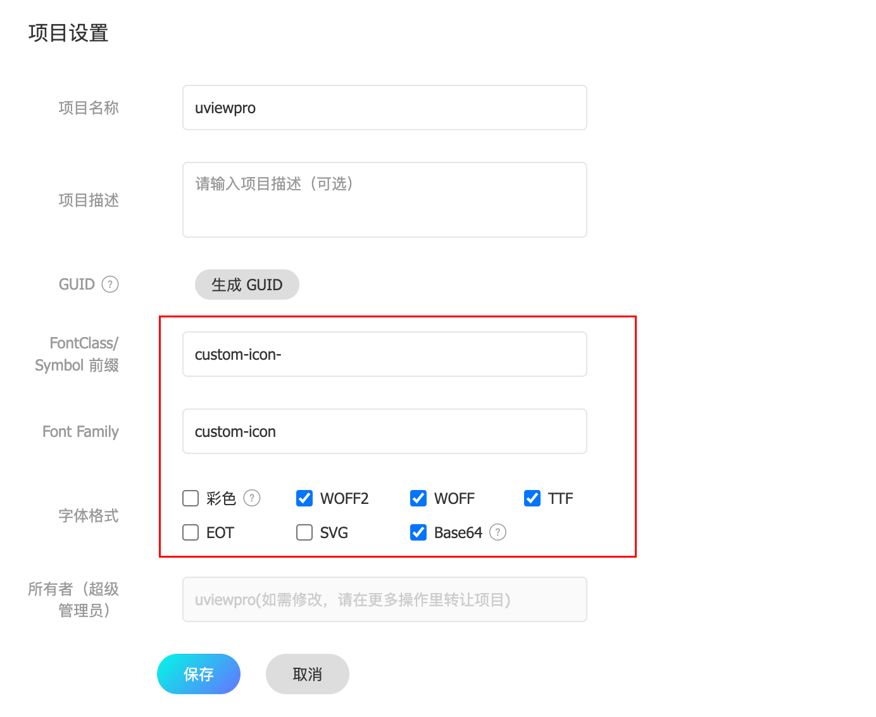Screen dimensions: 876x717
Task: Disable the Base64 checkbox
Action: point(418,532)
